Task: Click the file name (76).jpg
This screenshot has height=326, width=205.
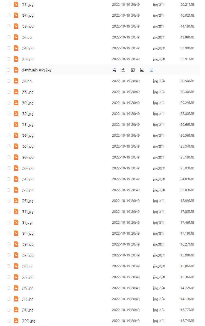Action: click(x=28, y=277)
